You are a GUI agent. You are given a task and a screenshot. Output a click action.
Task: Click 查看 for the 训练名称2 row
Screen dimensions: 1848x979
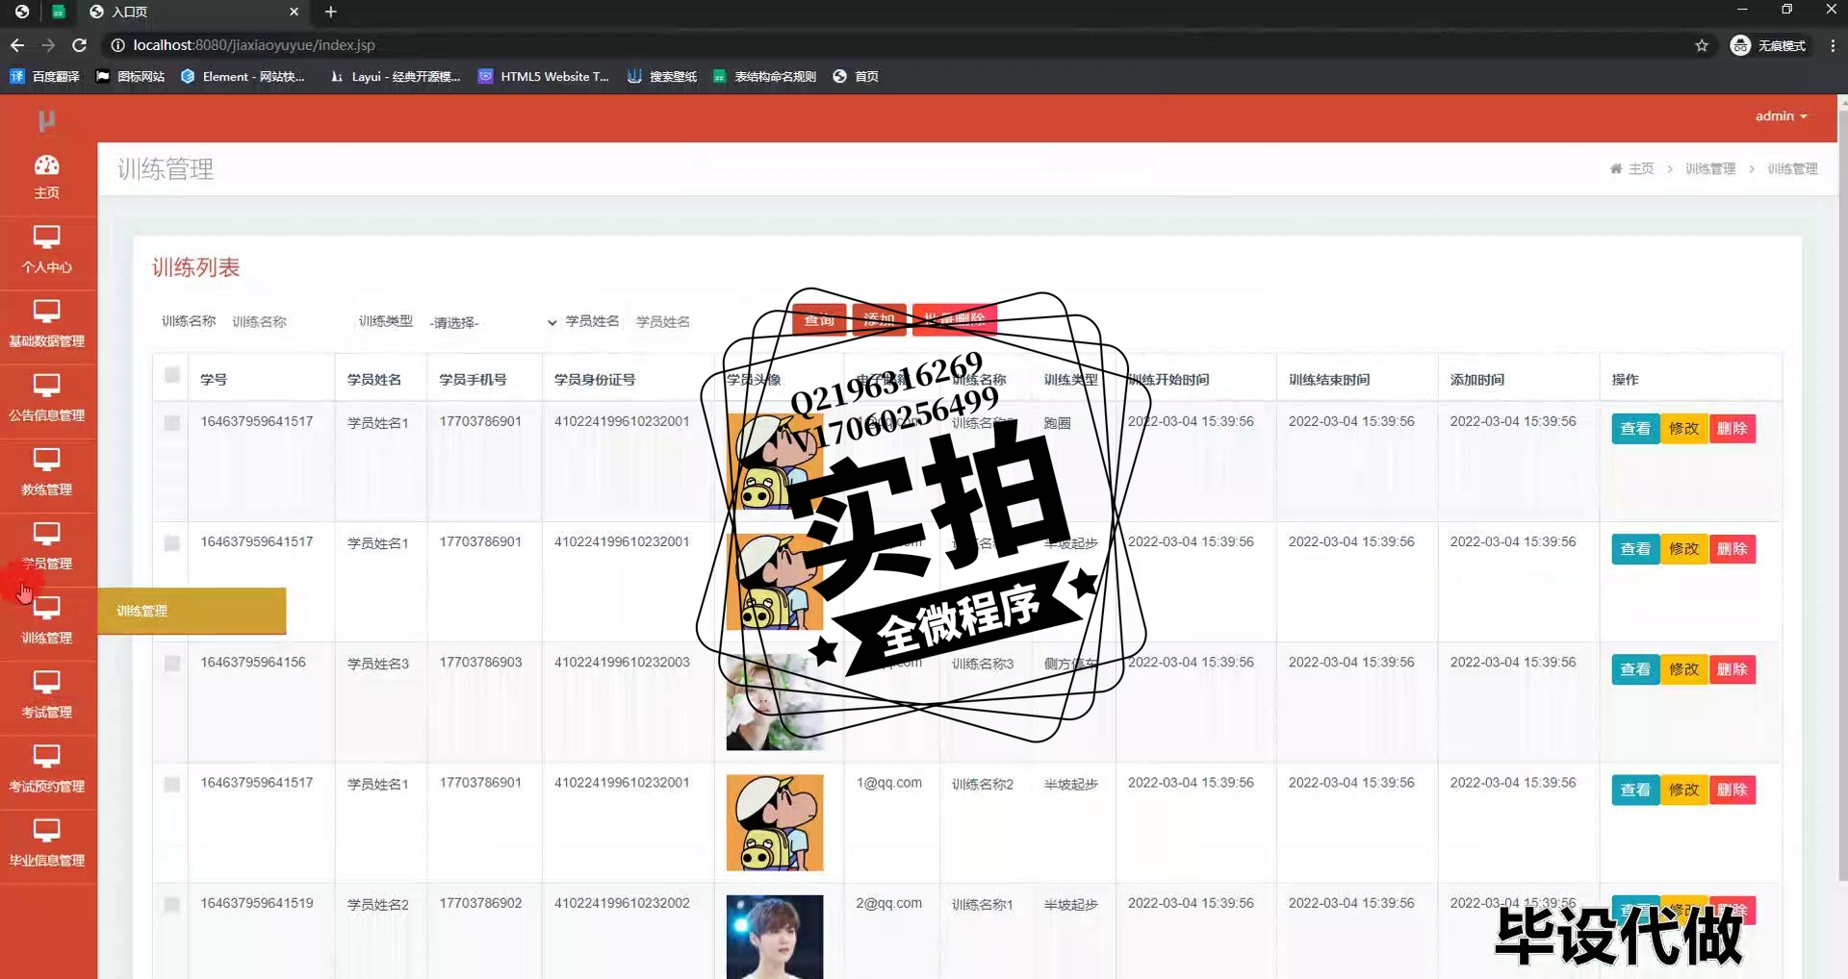click(1635, 790)
